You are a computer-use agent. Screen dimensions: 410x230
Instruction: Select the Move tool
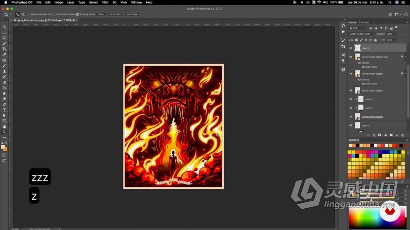(x=4, y=27)
